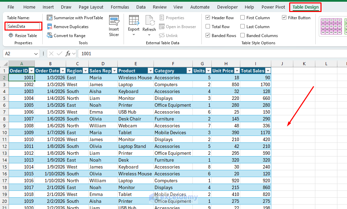Click the Desk Chair product cell
347x209 pixels.
click(135, 119)
